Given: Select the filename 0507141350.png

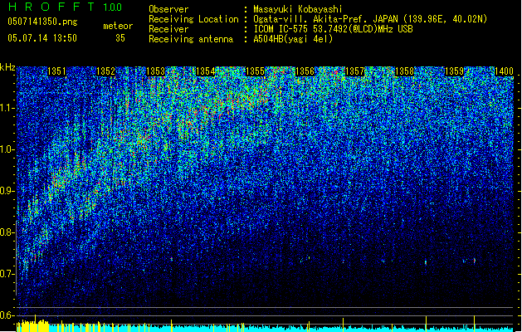Looking at the screenshot, I should [x=42, y=22].
